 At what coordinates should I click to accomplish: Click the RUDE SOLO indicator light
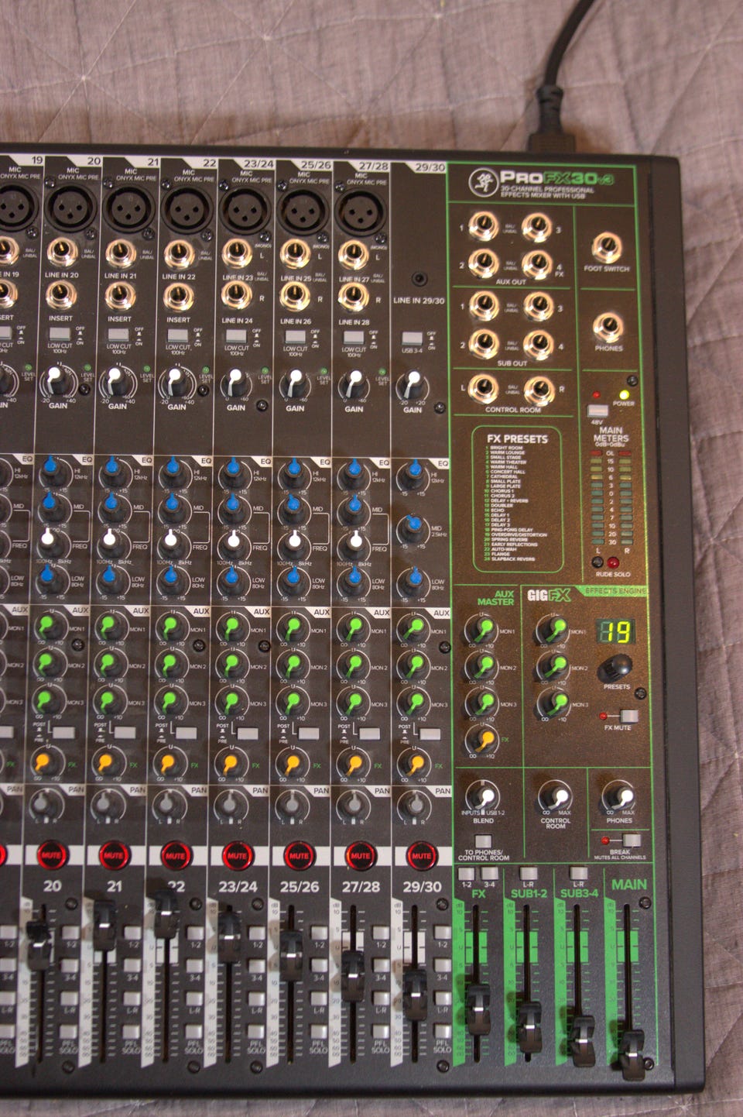[613, 563]
